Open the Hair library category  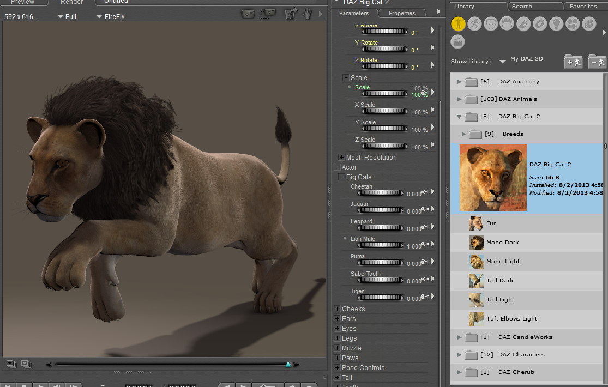click(x=507, y=24)
